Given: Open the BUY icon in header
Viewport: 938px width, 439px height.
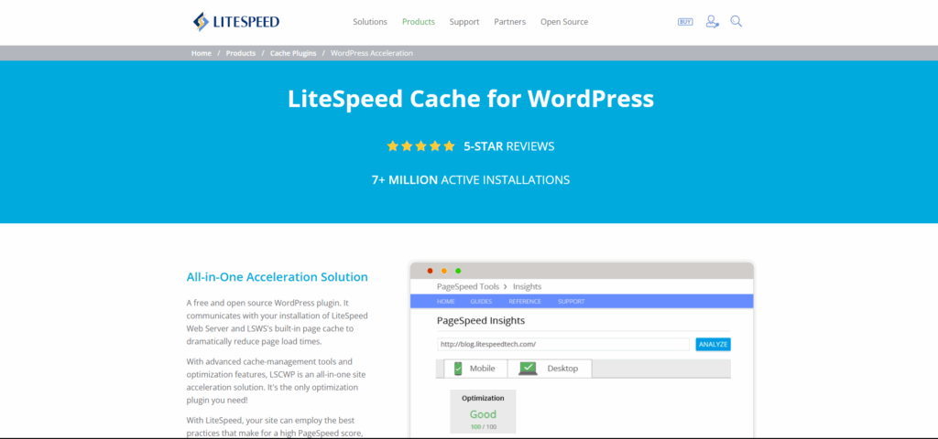Looking at the screenshot, I should click(x=685, y=22).
